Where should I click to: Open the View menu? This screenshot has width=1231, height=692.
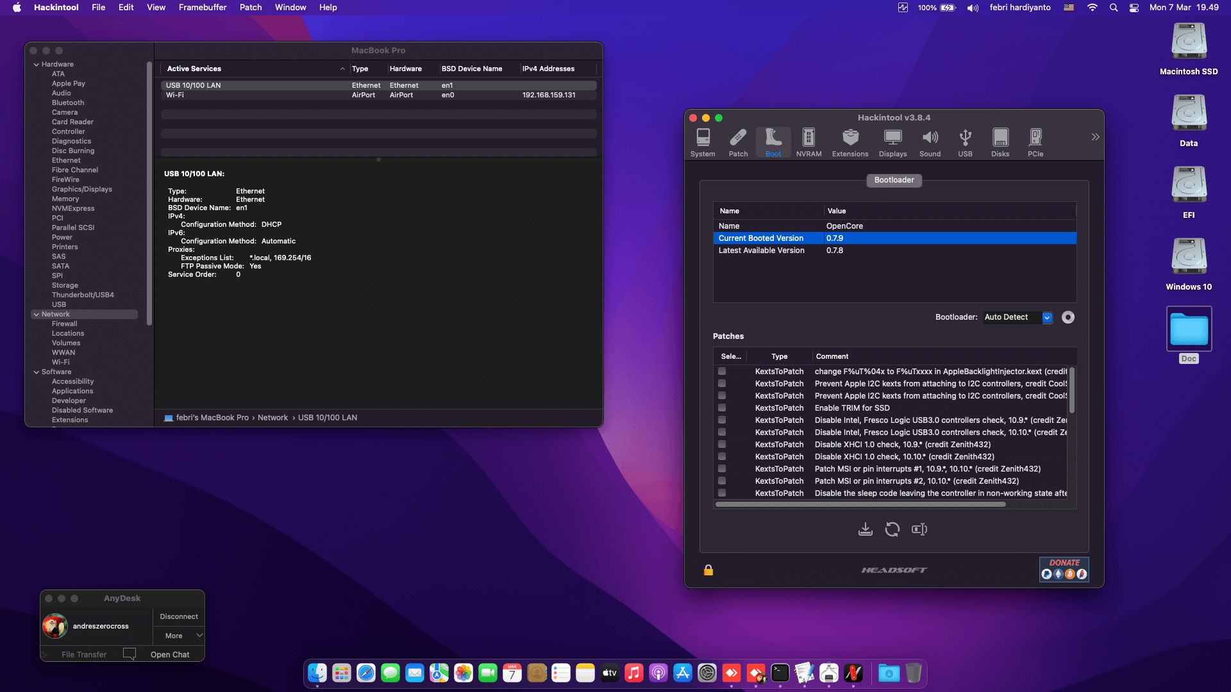pyautogui.click(x=156, y=8)
